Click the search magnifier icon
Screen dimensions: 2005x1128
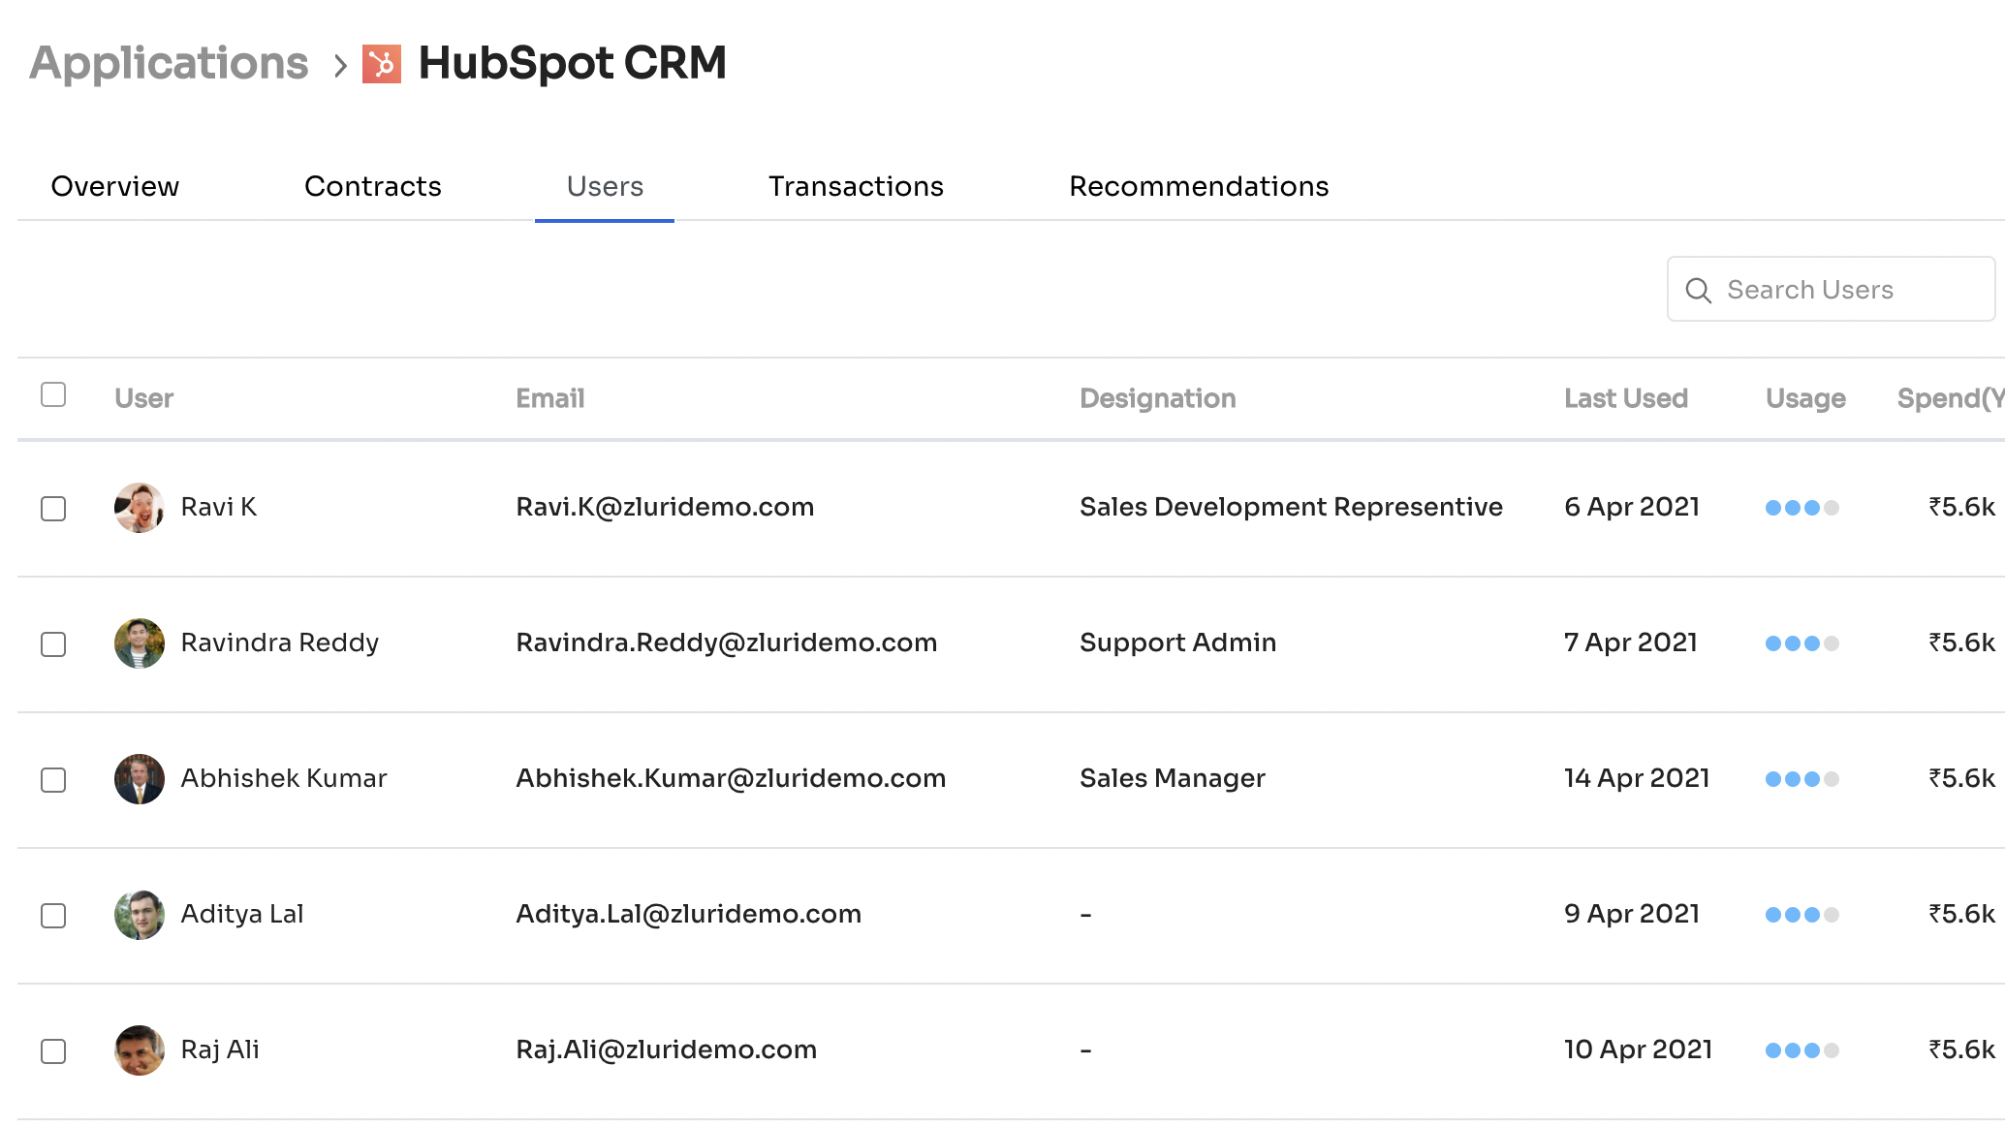[x=1698, y=290]
